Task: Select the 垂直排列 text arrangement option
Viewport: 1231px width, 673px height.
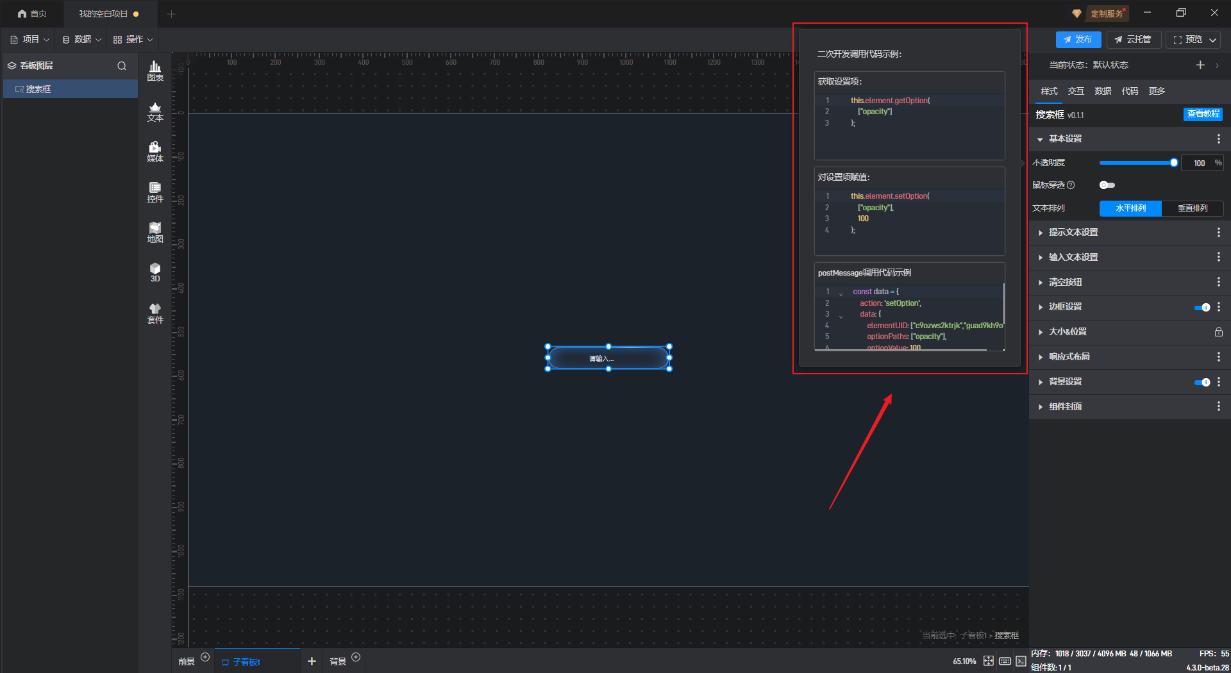Action: [1193, 208]
